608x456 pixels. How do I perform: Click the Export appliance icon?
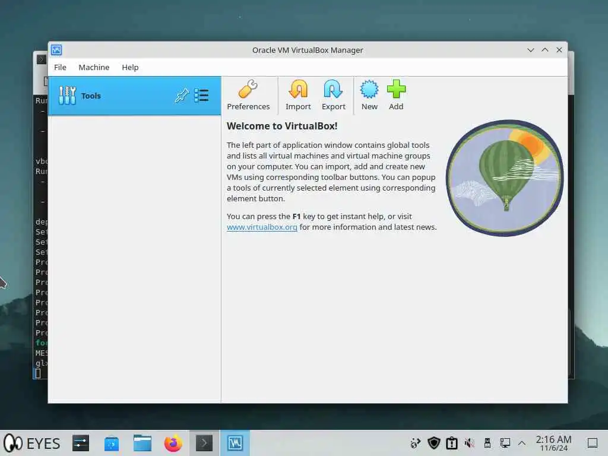tap(334, 95)
